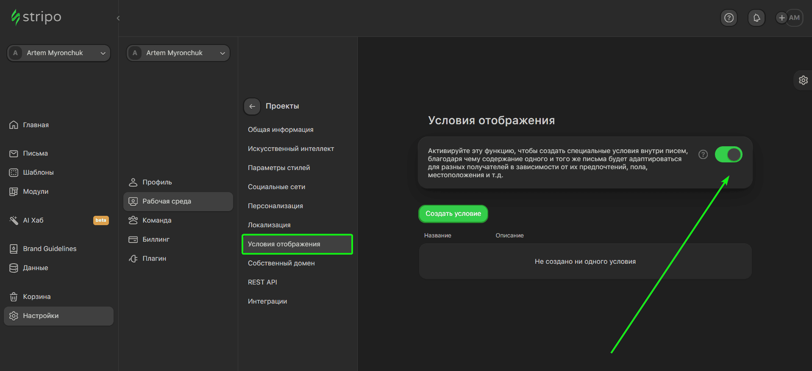Screen dimensions: 812x371
Task: Open Профиль settings
Action: (157, 182)
